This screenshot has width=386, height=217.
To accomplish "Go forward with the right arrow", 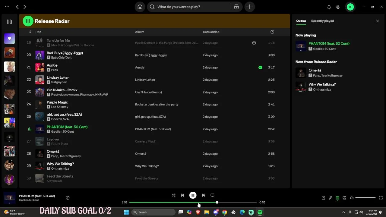I will [25, 7].
